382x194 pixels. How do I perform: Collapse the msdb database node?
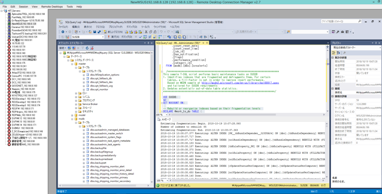tap(72, 119)
